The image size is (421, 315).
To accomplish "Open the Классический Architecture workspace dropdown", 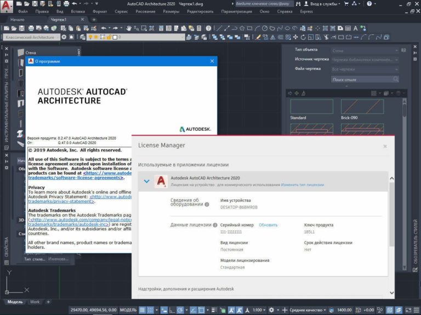I will 32,37.
